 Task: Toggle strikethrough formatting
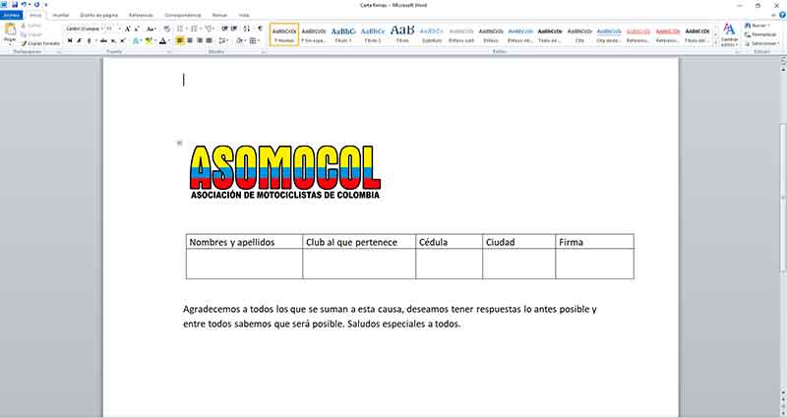pyautogui.click(x=103, y=40)
